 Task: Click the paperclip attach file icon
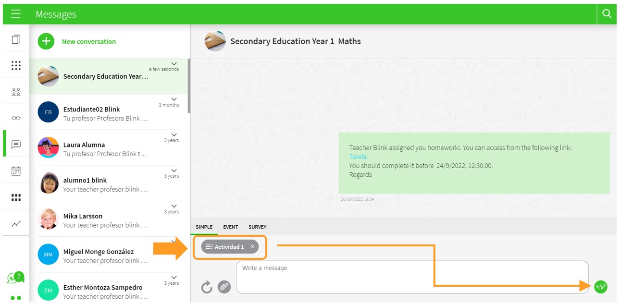pyautogui.click(x=223, y=287)
